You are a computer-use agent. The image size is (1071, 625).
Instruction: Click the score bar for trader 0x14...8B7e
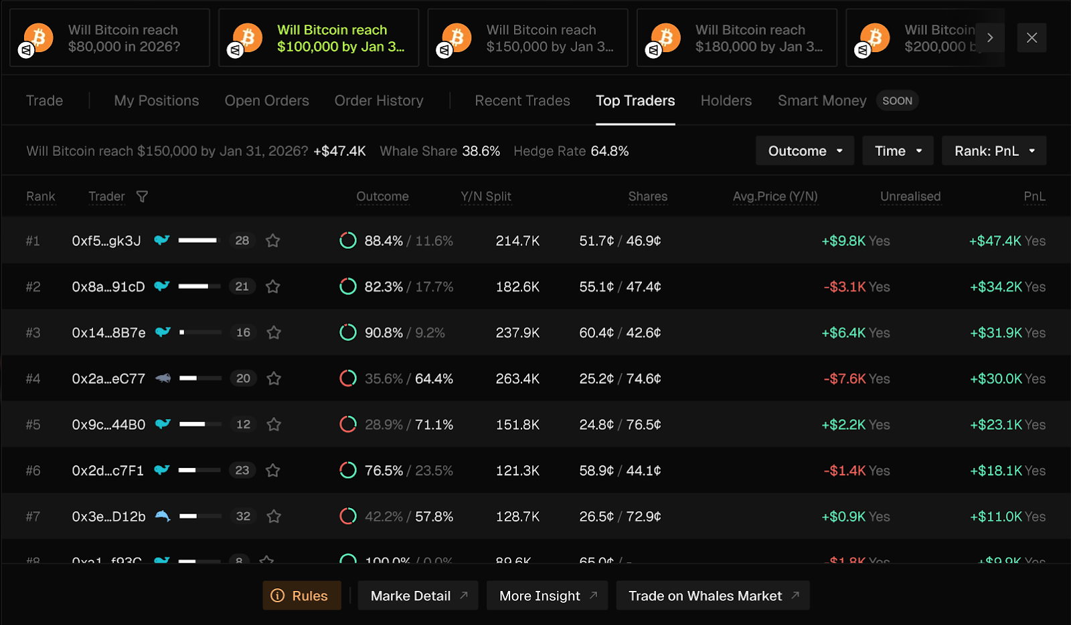pos(200,332)
